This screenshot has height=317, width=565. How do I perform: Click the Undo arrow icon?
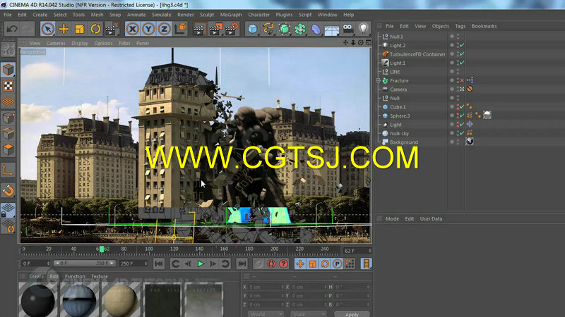11,29
